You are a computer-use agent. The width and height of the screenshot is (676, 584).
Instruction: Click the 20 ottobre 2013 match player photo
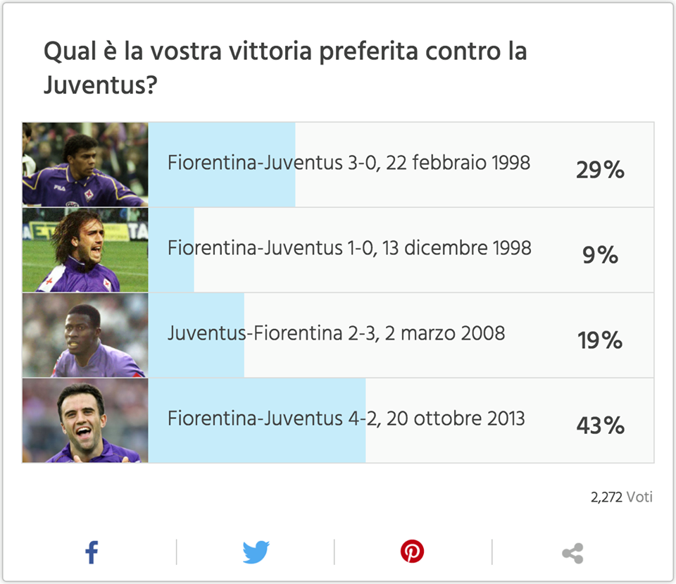click(x=85, y=421)
